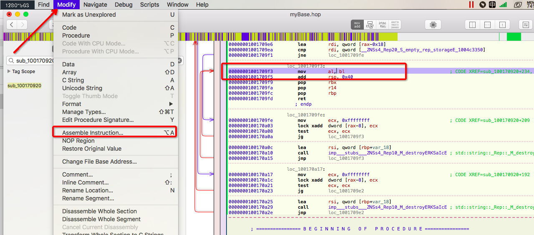
Task: Choose Assemble Instruction... menu item
Action: point(116,133)
